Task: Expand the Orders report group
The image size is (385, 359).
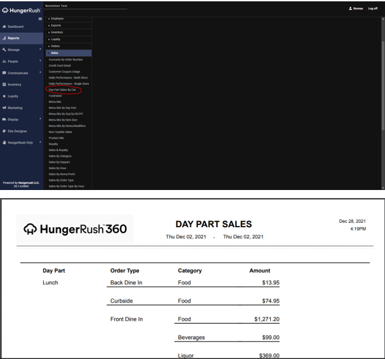Action: [x=69, y=46]
